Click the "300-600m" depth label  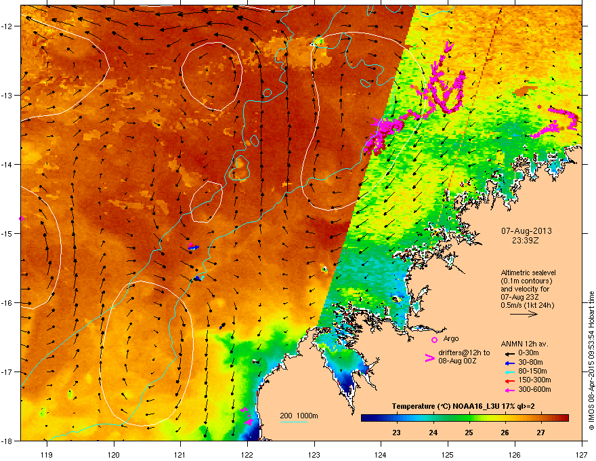pyautogui.click(x=534, y=390)
